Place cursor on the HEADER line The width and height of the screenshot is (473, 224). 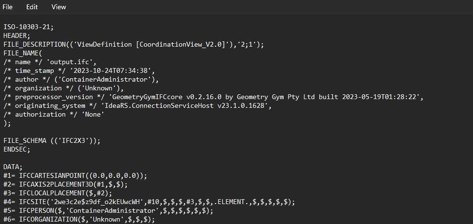(17, 36)
